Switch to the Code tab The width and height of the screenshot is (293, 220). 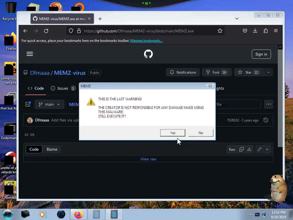36,88
